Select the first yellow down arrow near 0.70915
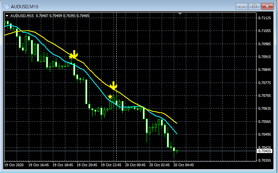This screenshot has width=278, height=173. 75,54
